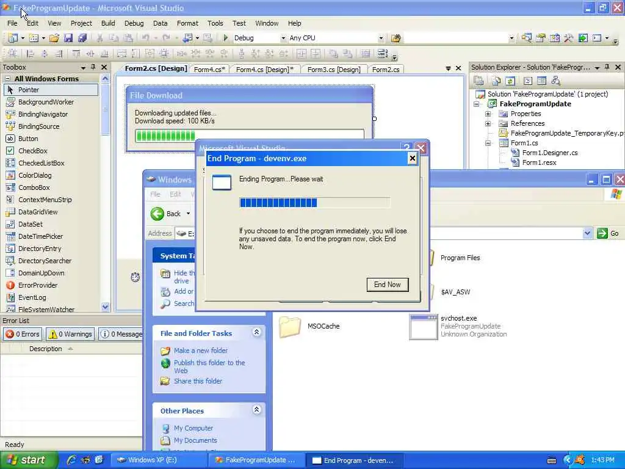Collapse the Other Places section
The width and height of the screenshot is (625, 469).
click(x=257, y=410)
